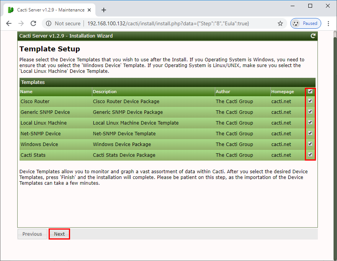Click cacti.net in the Cisco Router row
Screen dimensions: 337x261
281,101
